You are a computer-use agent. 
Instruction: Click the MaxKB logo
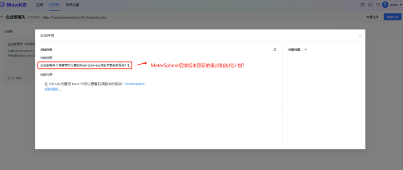14,5
